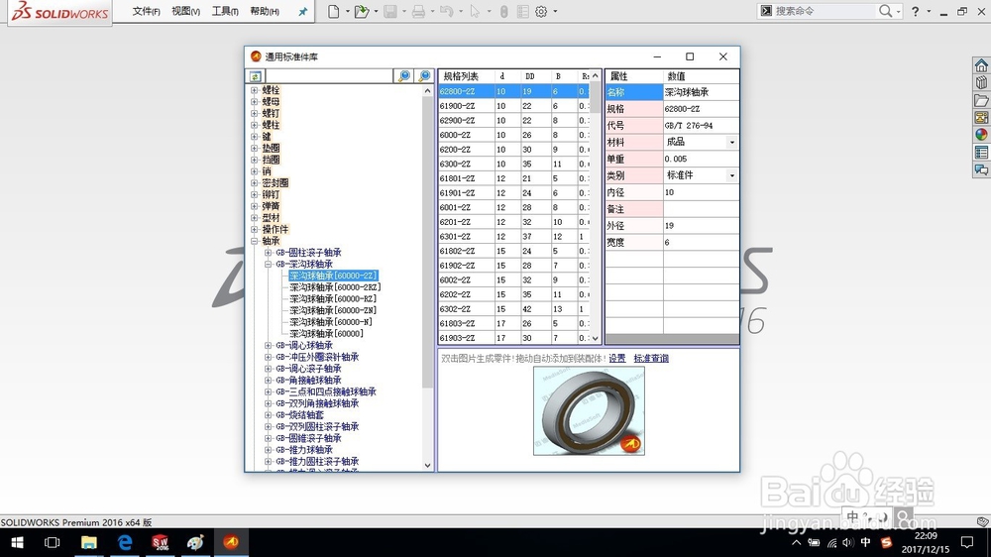The width and height of the screenshot is (991, 557).
Task: Open the Options gear icon
Action: tap(541, 11)
